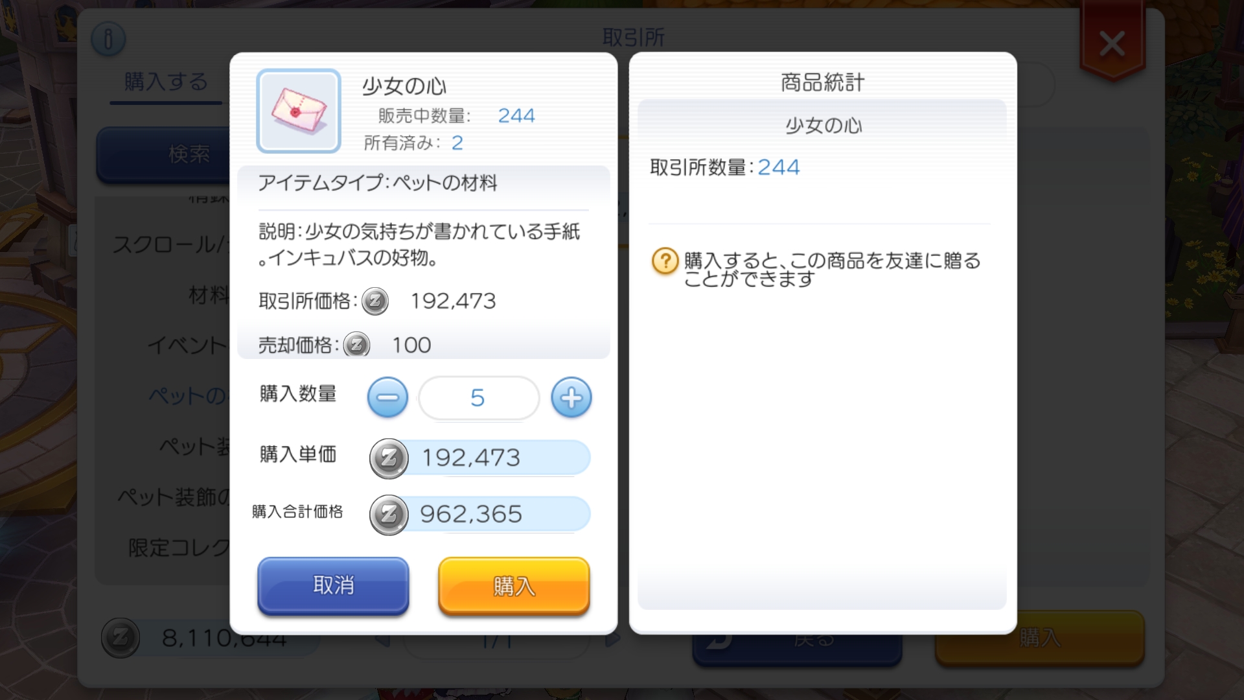Click the Zeny coin icon beside 購入合計価格
Screen dimensions: 1244x700
(x=389, y=515)
